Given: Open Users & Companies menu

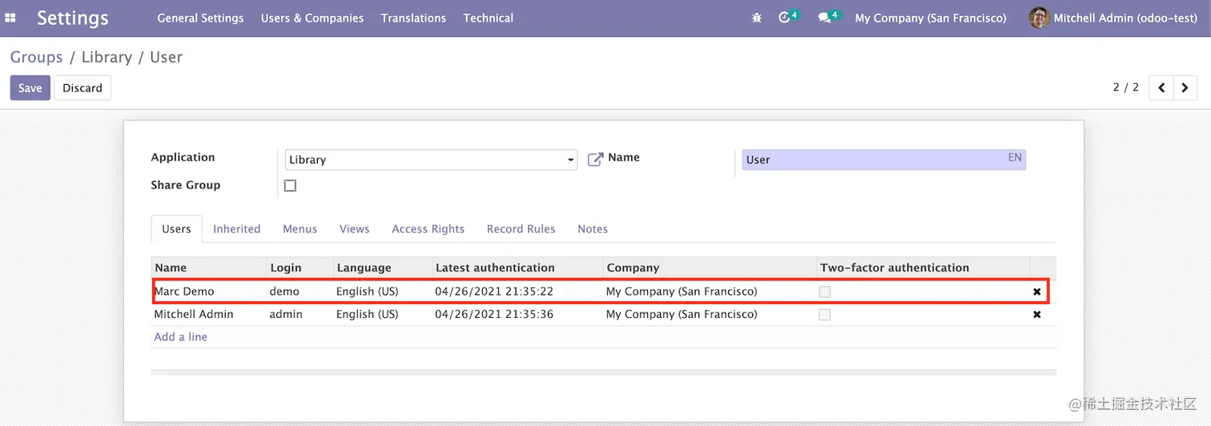Looking at the screenshot, I should coord(312,18).
